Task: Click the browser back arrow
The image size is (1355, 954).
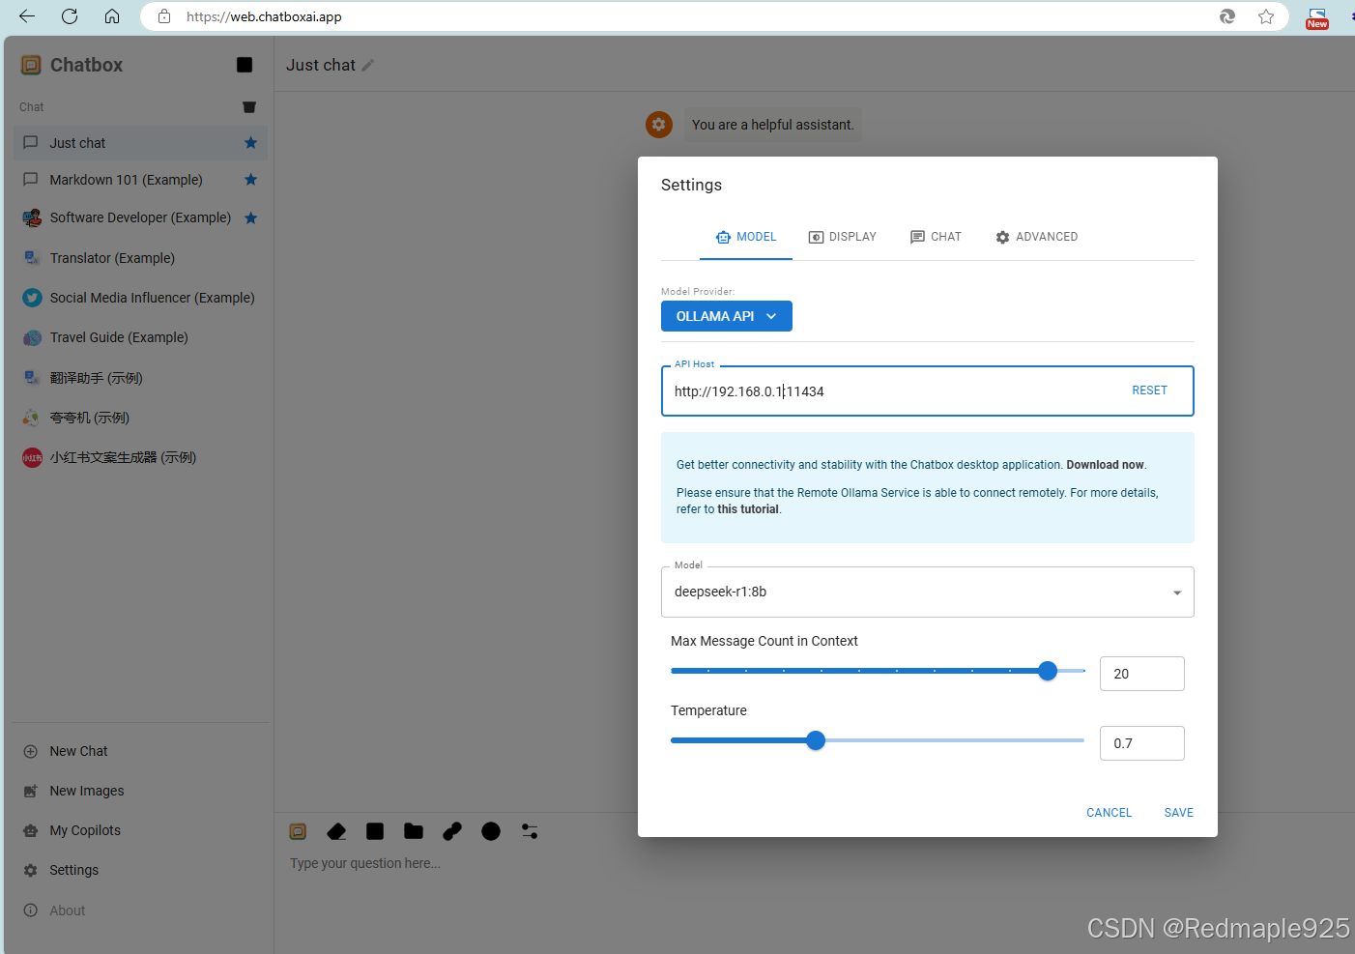Action: click(x=27, y=16)
